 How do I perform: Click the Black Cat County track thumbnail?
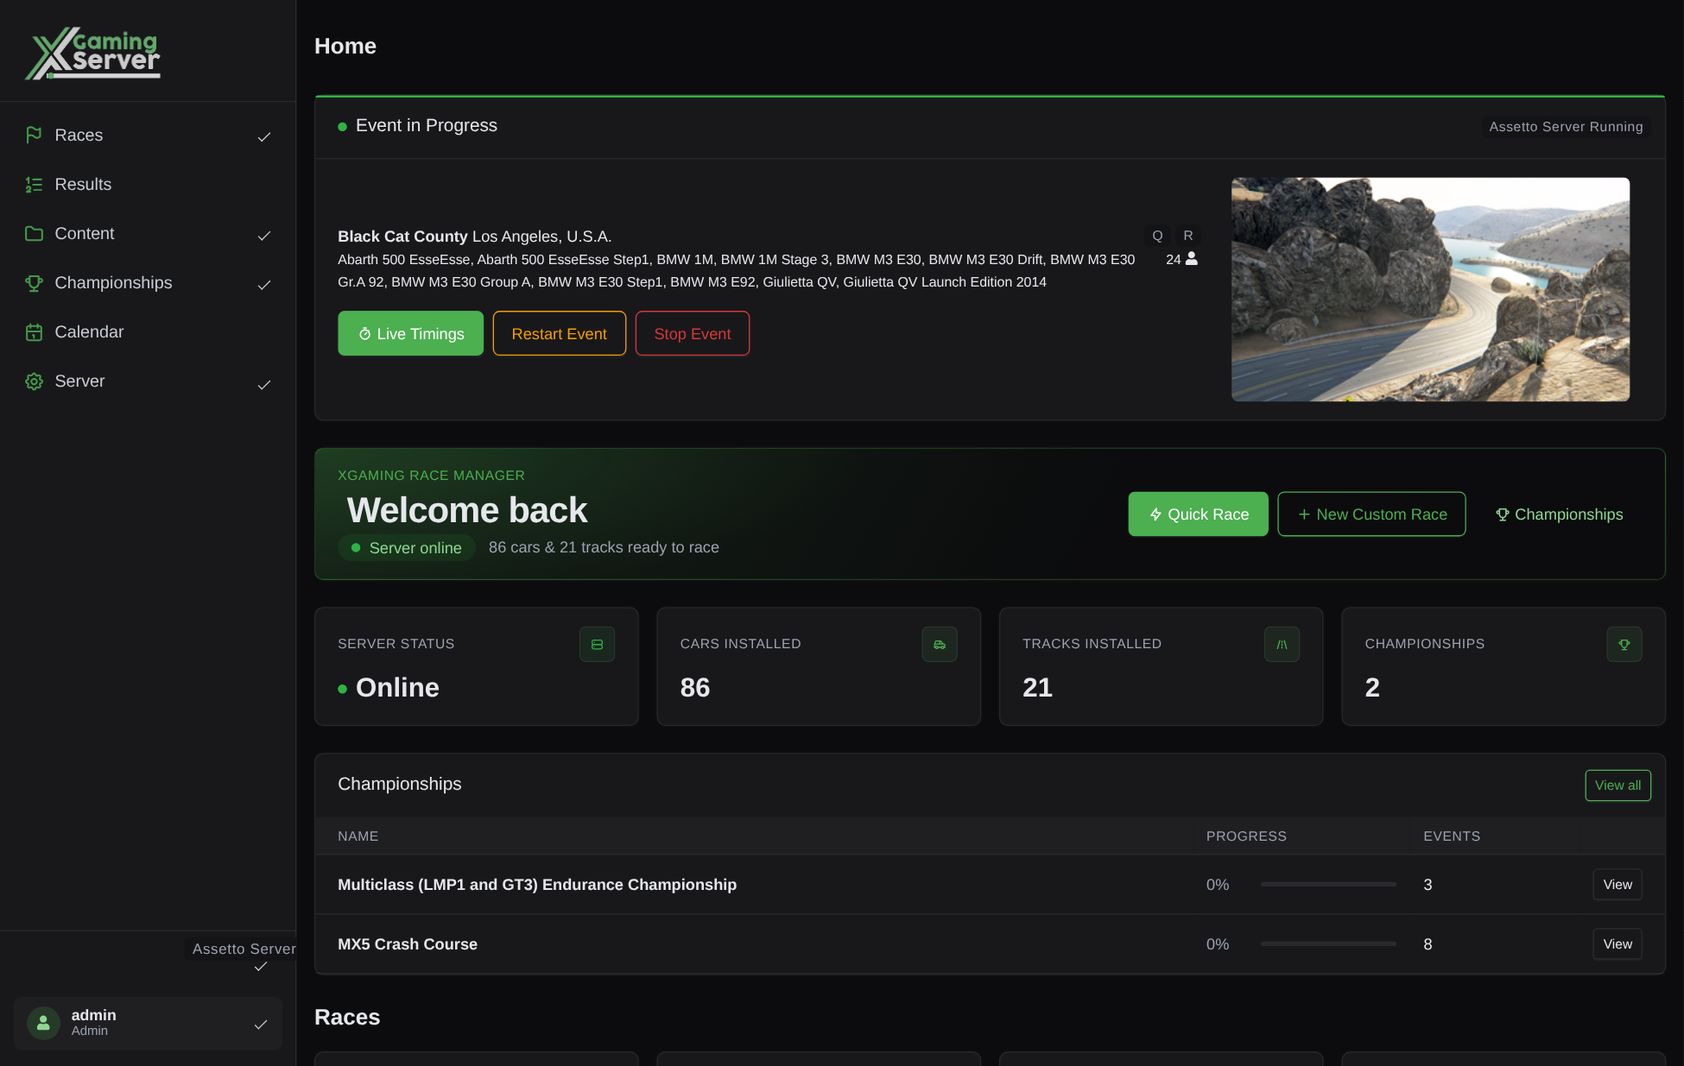point(1430,289)
